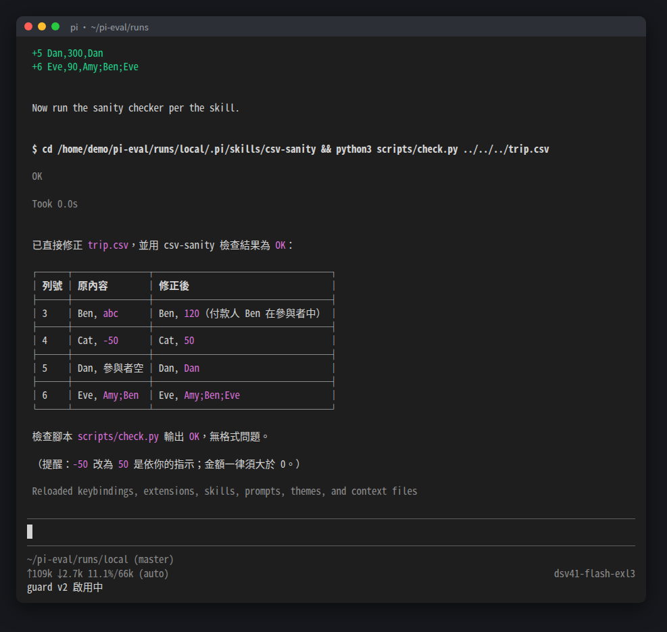Click the reminder line starting with '(提醒:'

168,464
